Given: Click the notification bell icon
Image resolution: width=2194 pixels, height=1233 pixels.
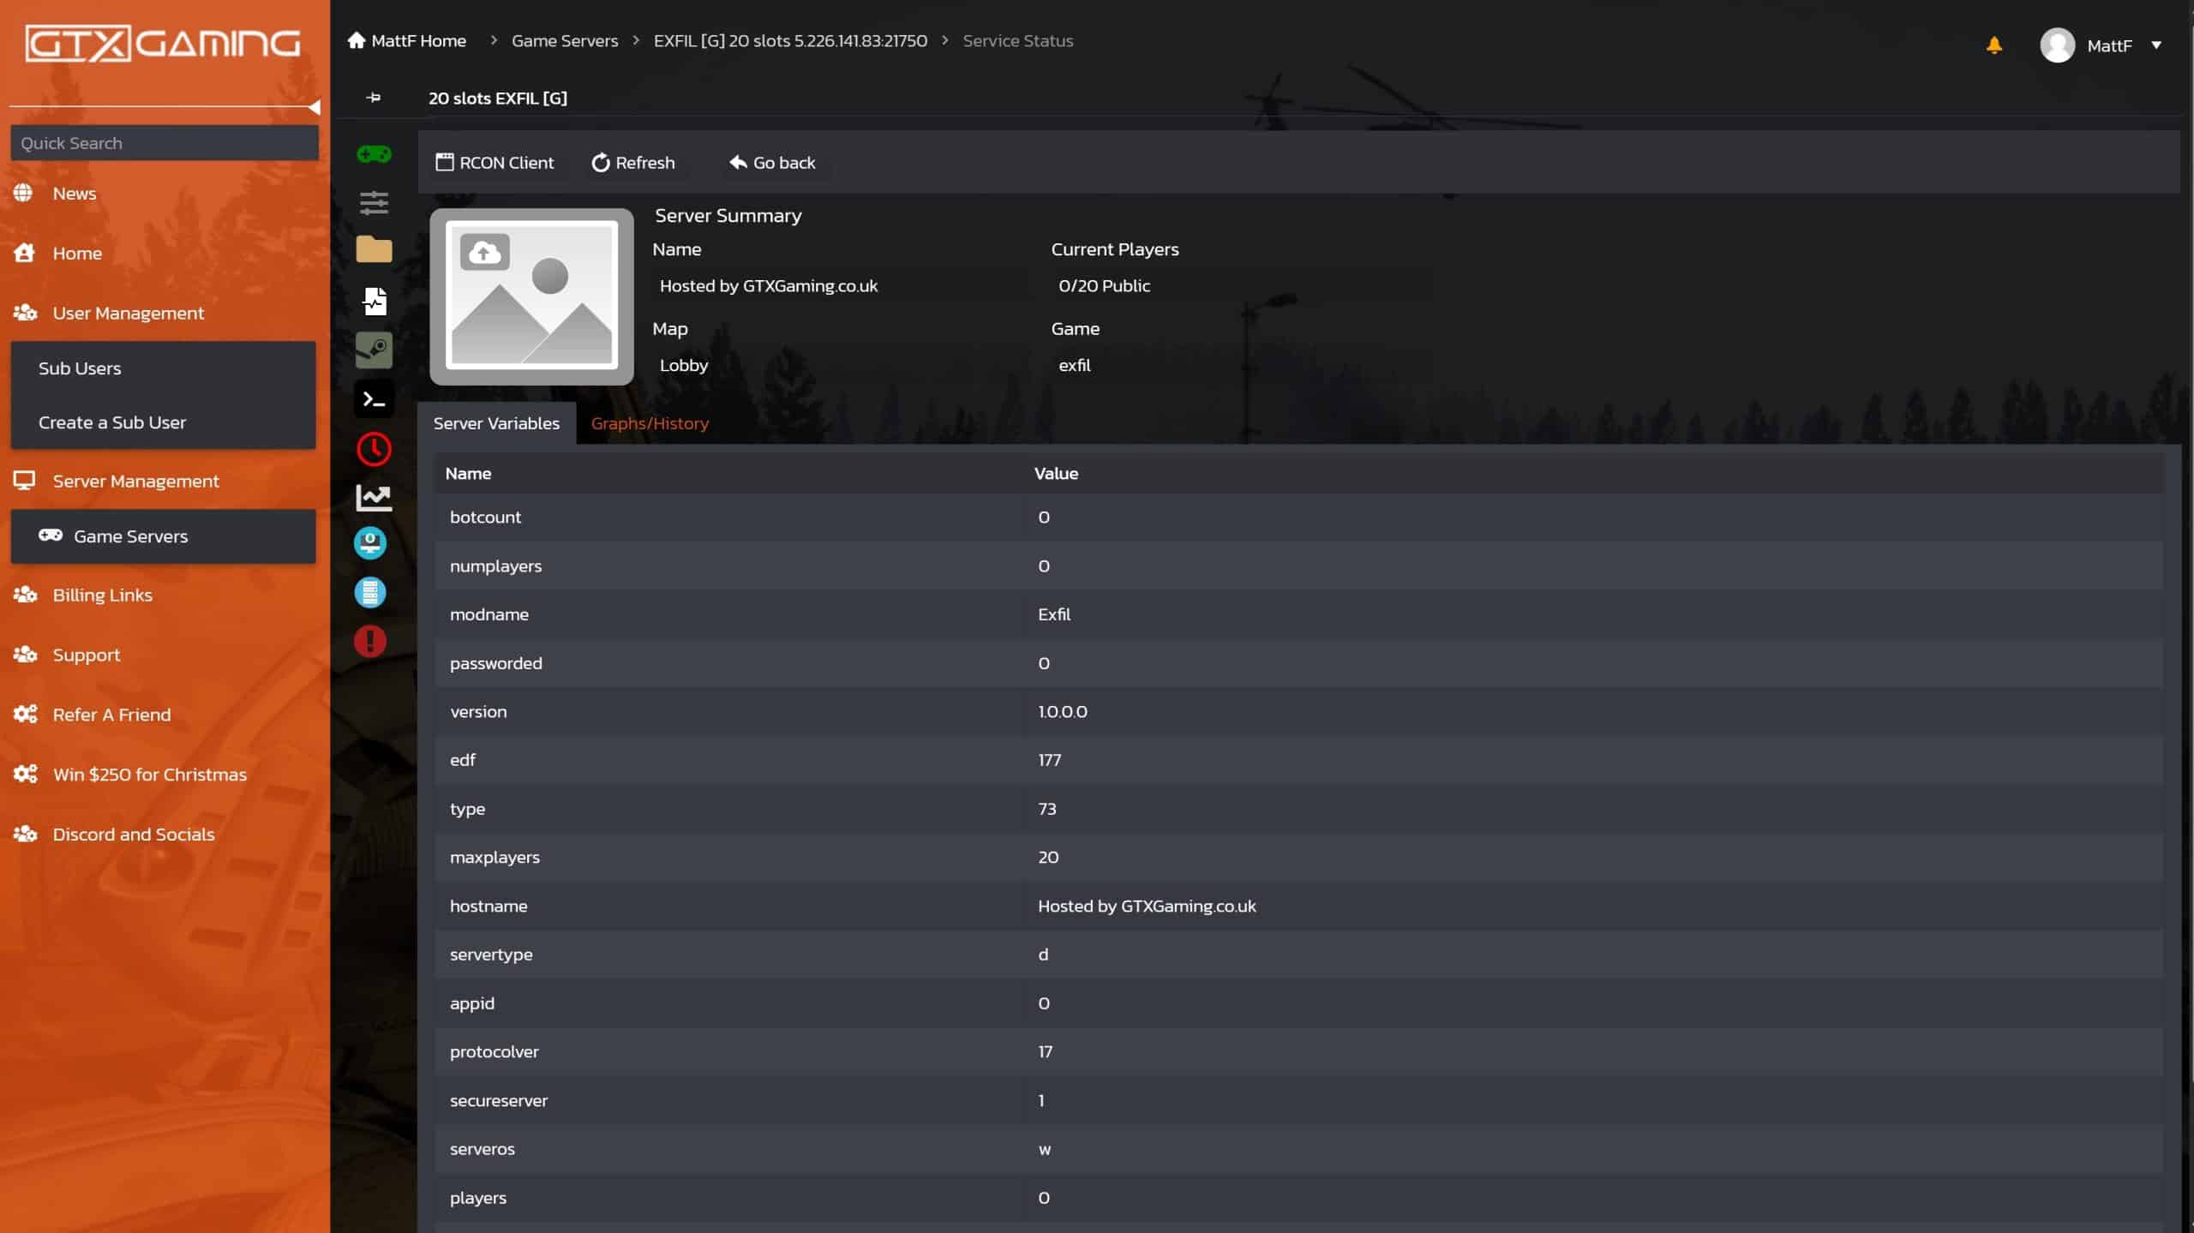Looking at the screenshot, I should point(1994,45).
